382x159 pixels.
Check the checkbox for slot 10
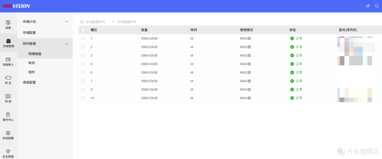(x=83, y=98)
